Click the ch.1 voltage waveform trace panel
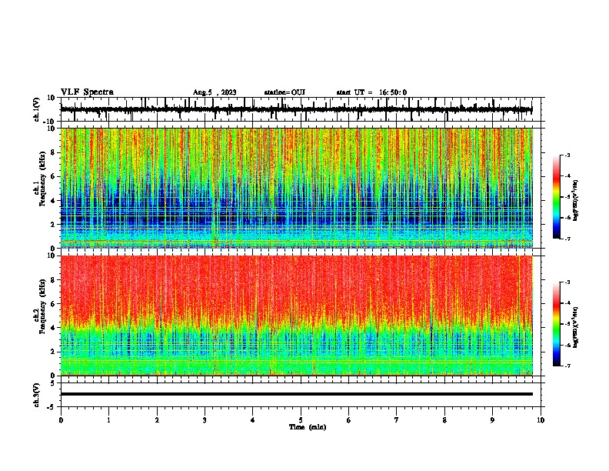The width and height of the screenshot is (609, 471). pos(300,109)
